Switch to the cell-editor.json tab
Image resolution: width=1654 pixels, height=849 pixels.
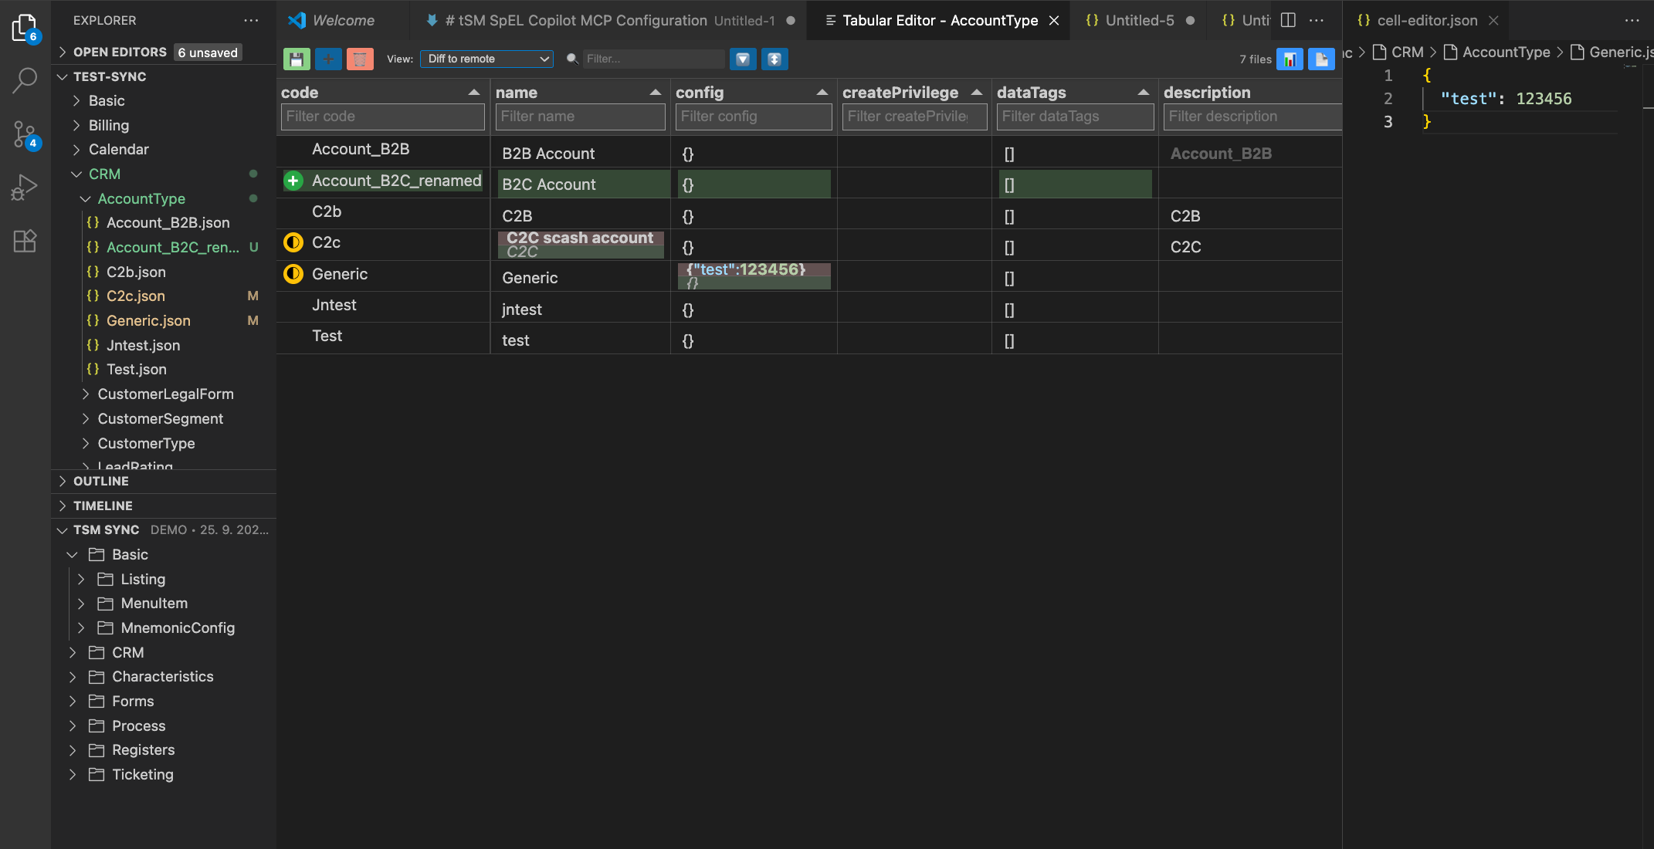(1426, 20)
